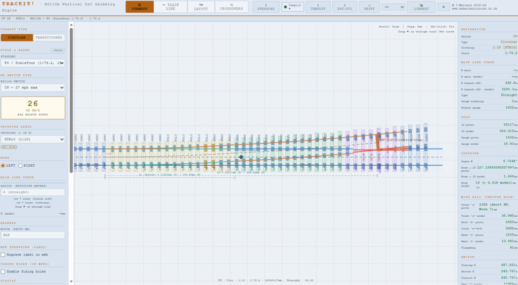Open the Standard scale dropdown
Screen dimensions: 518x285
click(33, 63)
